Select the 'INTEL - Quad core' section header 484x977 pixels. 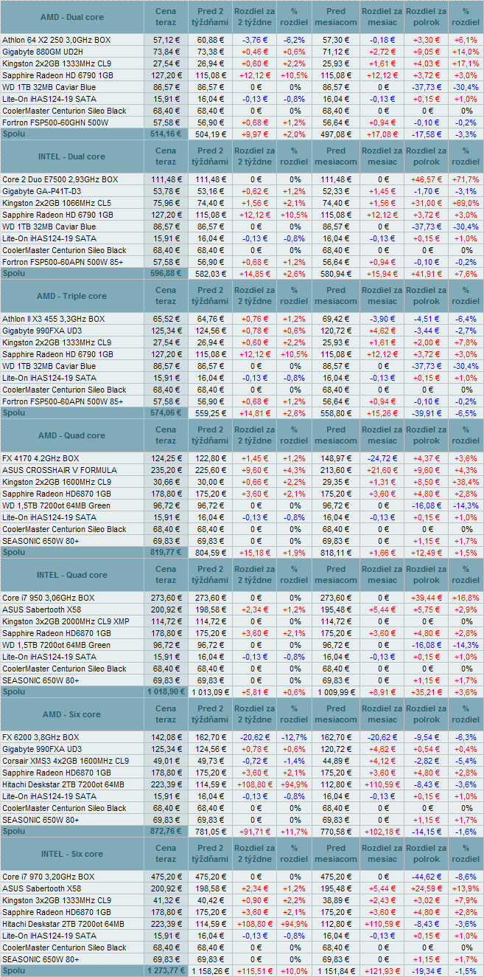tap(71, 575)
